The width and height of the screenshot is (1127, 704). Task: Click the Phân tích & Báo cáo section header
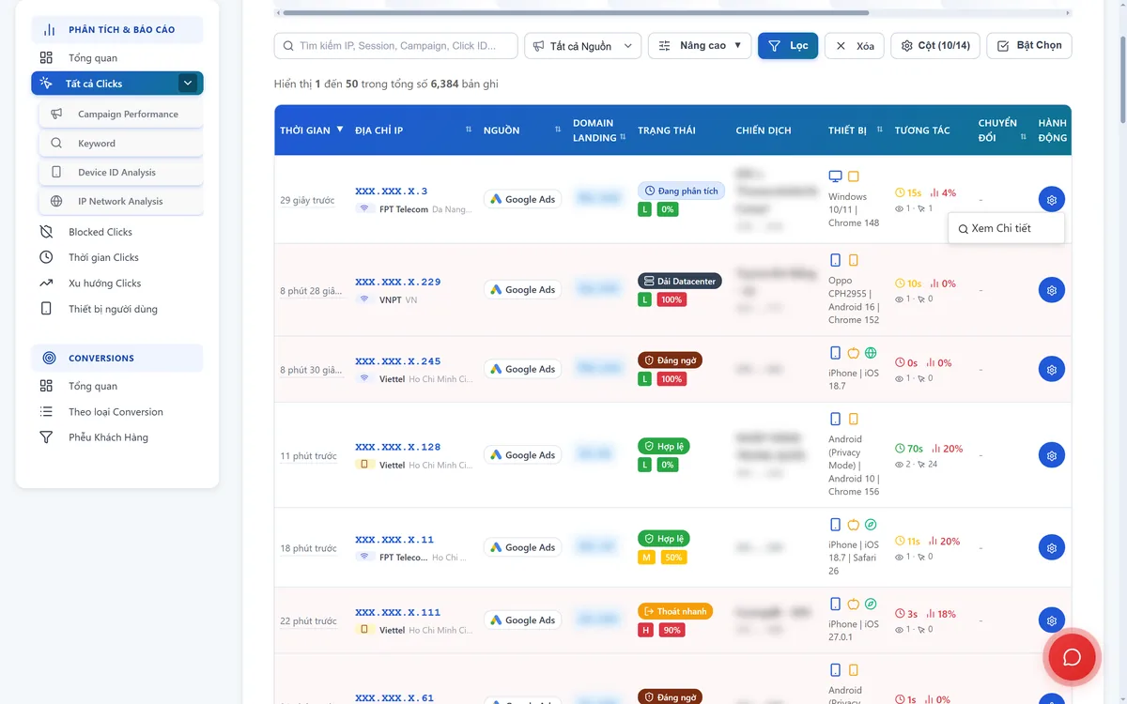pyautogui.click(x=117, y=29)
